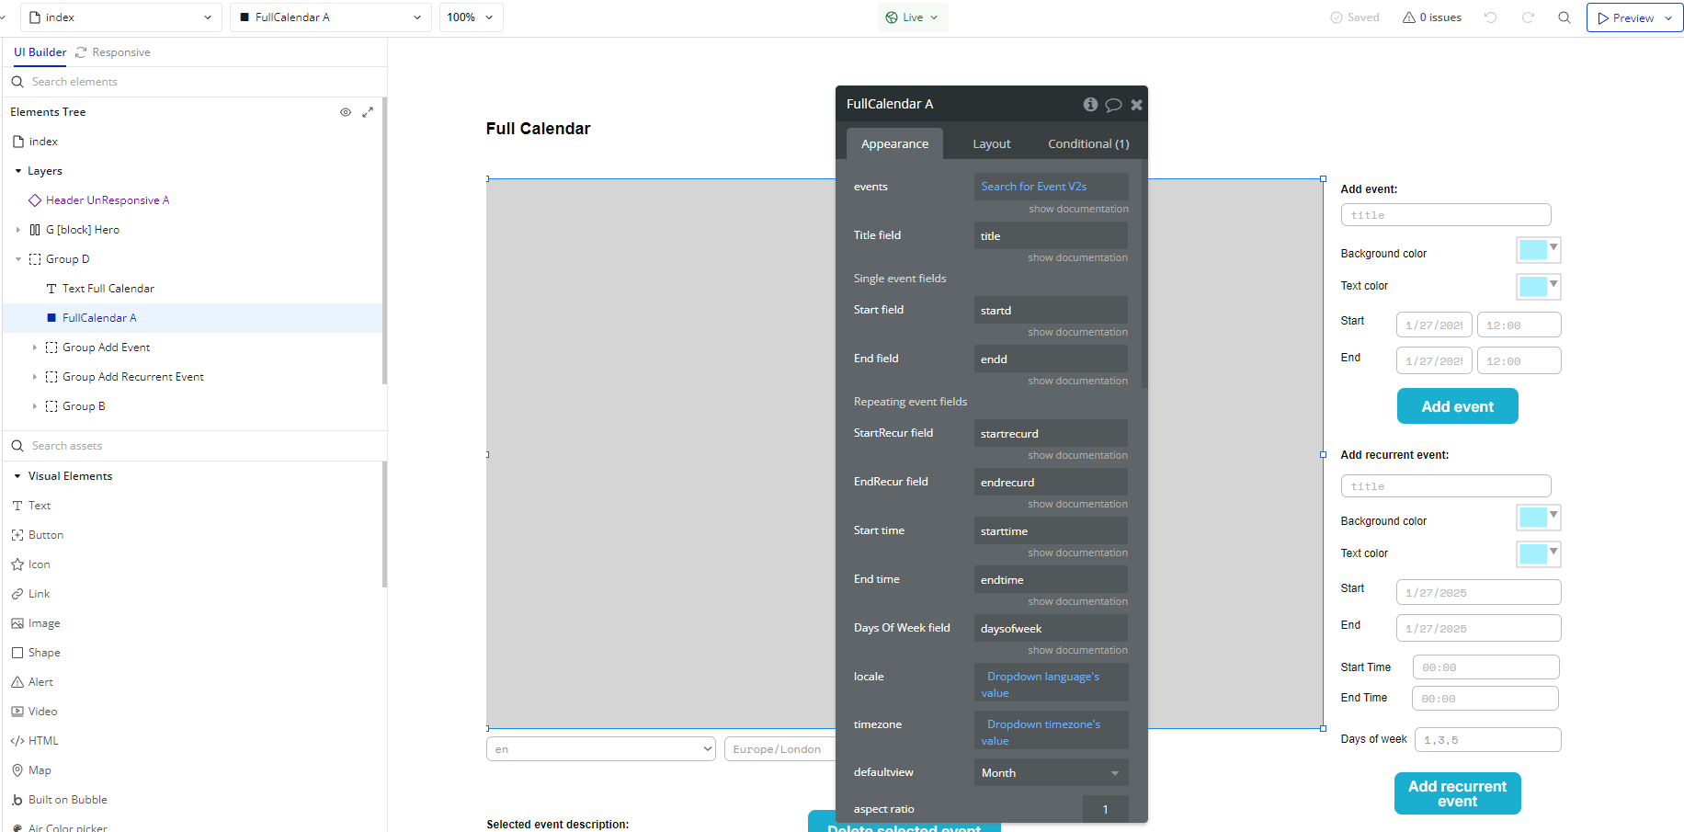Image resolution: width=1684 pixels, height=832 pixels.
Task: Open the FullCalendar A info icon
Action: coord(1090,105)
